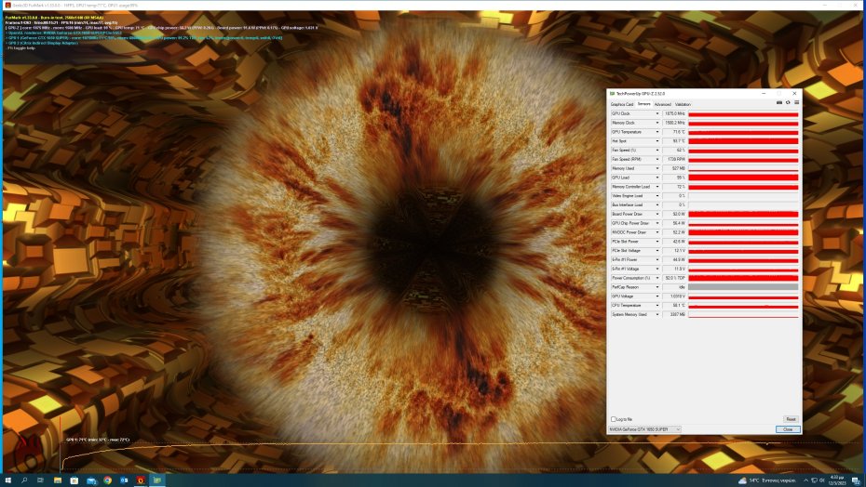Open the Validation tab

point(683,104)
